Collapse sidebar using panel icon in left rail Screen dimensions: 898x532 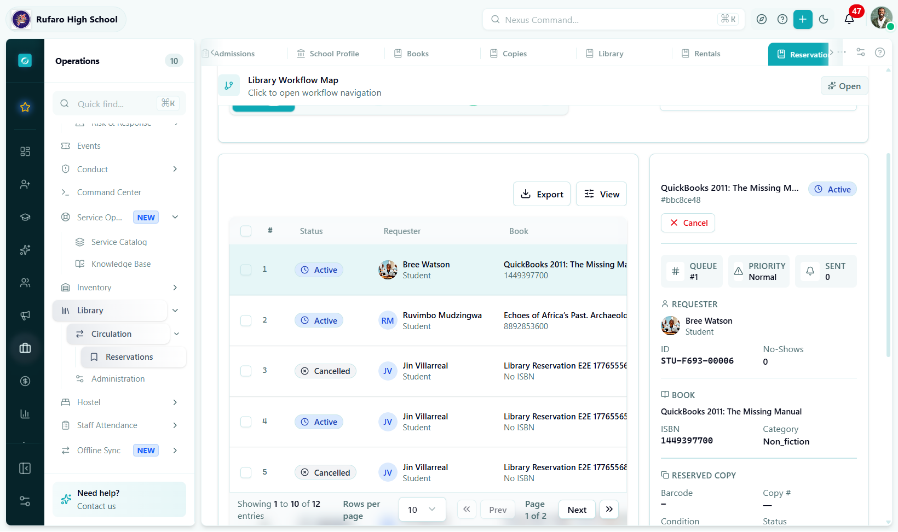click(x=25, y=469)
